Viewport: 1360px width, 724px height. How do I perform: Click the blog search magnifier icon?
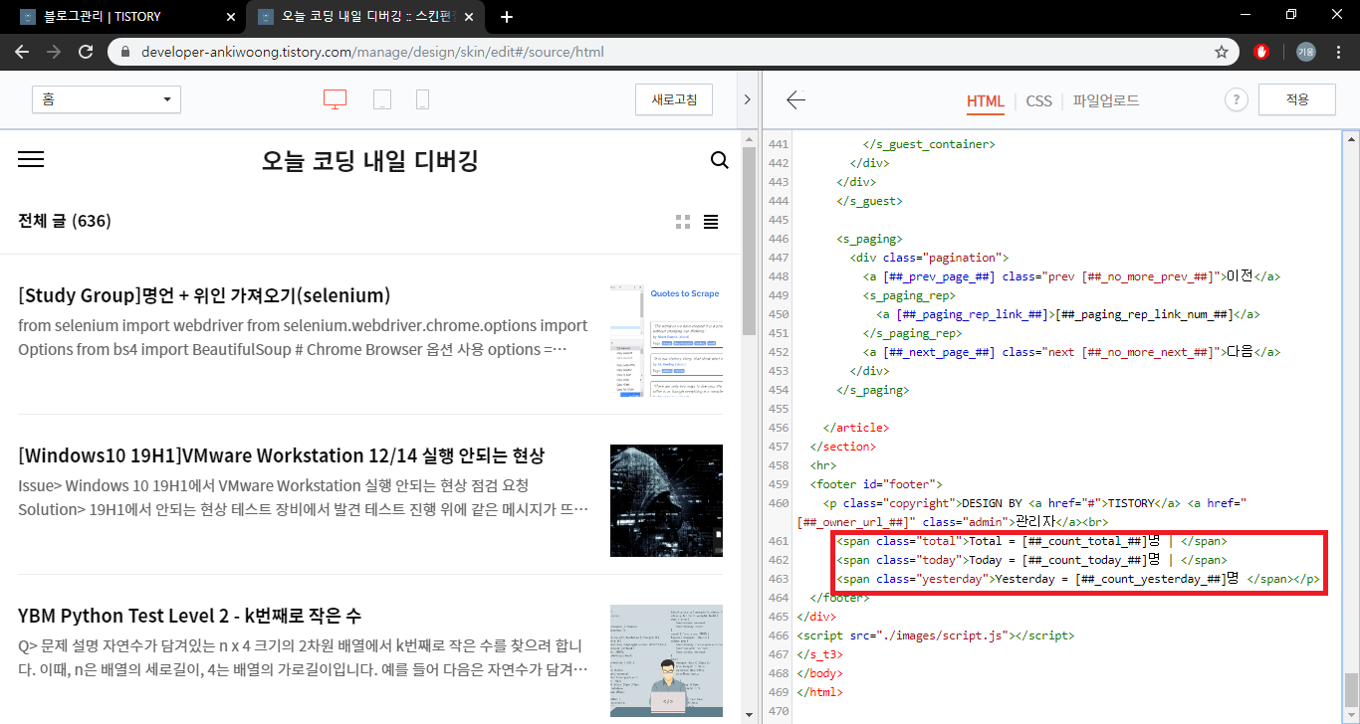pos(720,160)
